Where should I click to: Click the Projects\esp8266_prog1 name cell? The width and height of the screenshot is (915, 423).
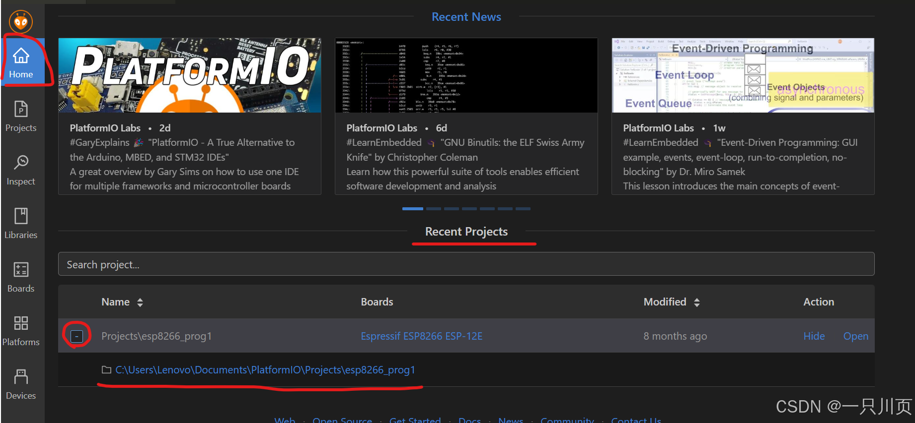(x=156, y=336)
